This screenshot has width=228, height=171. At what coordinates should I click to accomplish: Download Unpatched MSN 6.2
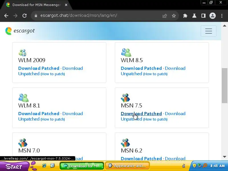(175, 158)
